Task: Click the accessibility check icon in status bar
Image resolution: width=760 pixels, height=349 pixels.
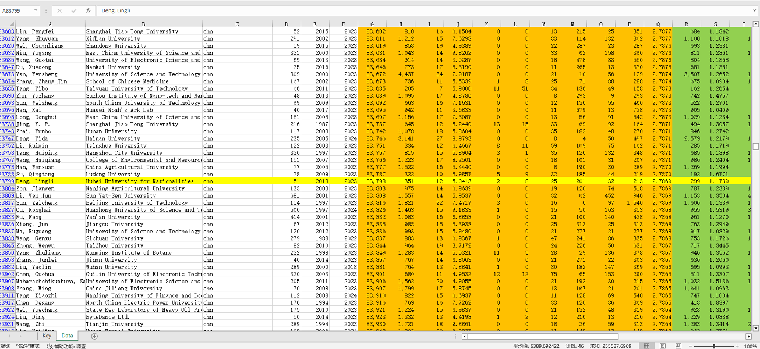Action: [50, 346]
